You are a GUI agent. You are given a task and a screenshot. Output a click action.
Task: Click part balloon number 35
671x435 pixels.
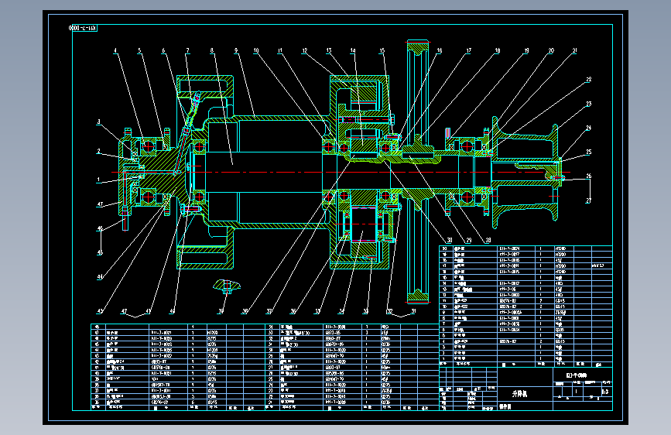point(317,311)
